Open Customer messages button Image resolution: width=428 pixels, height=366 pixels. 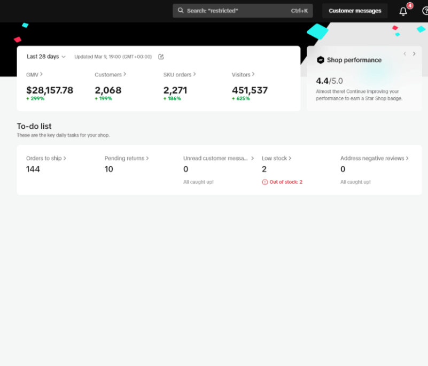(x=355, y=11)
